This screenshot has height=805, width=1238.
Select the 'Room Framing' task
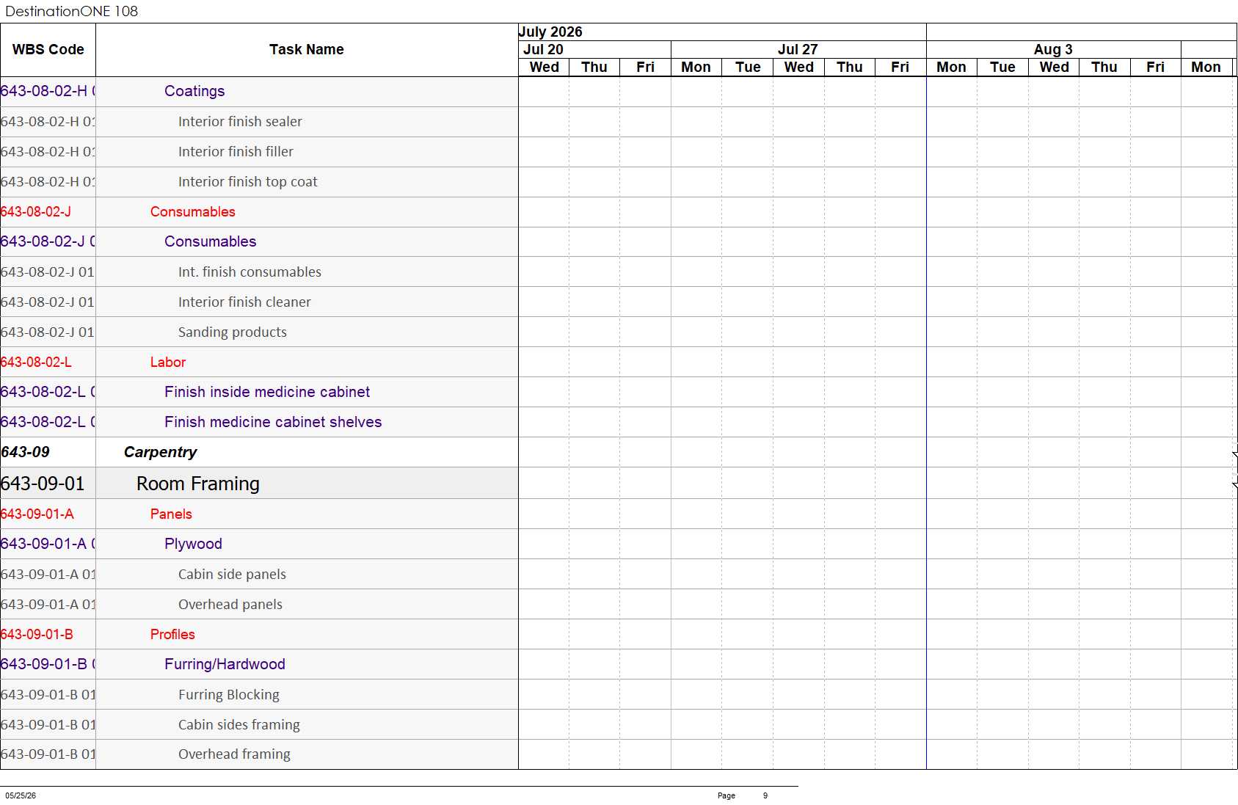pos(198,484)
